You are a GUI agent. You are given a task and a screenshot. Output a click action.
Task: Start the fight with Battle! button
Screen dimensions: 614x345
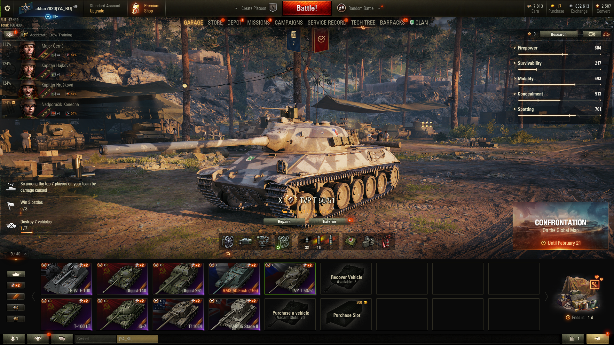[307, 8]
